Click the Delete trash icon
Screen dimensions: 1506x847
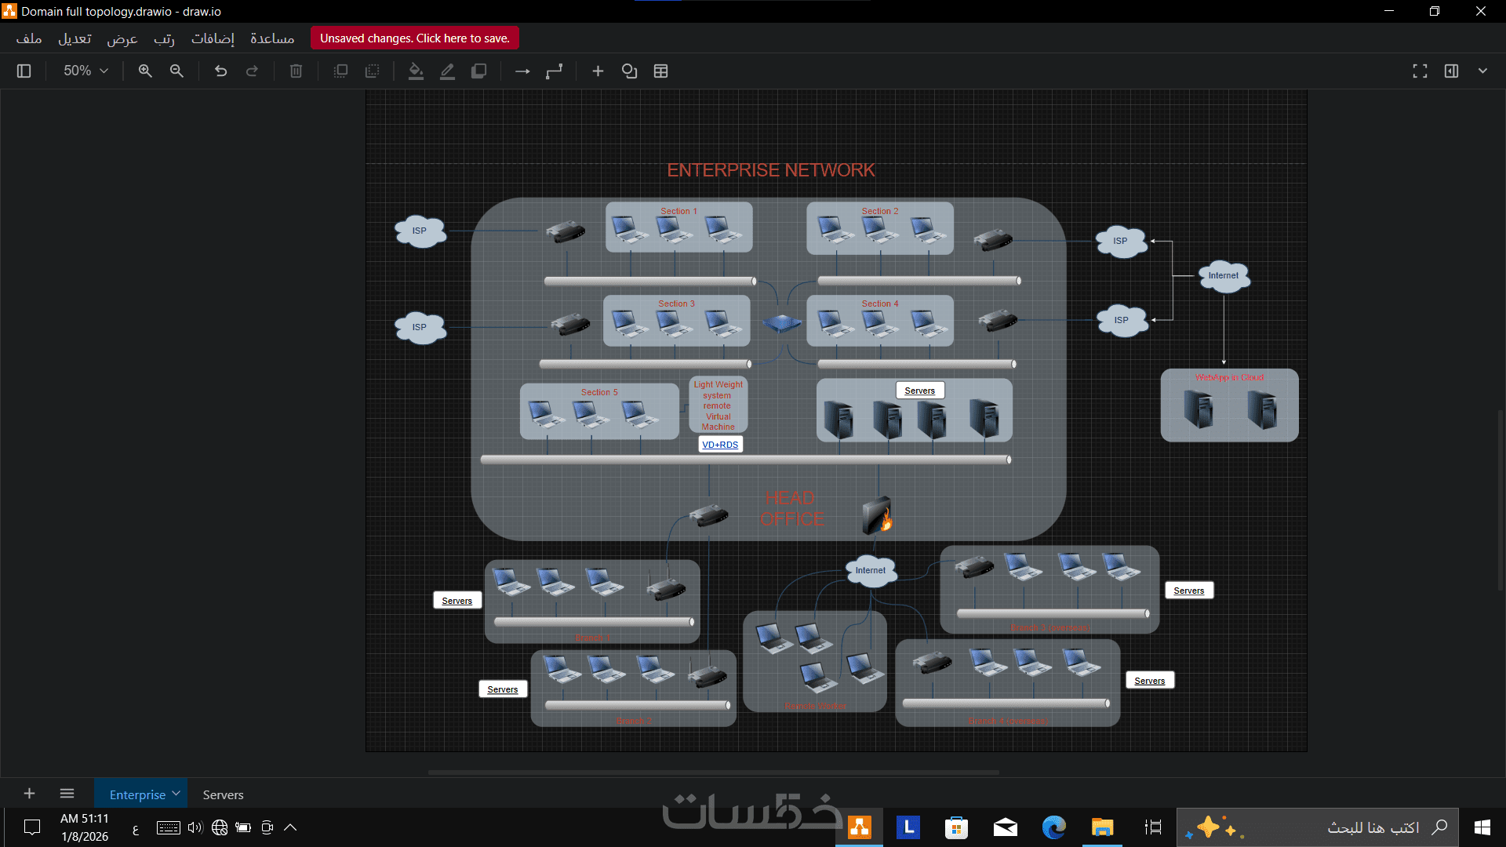(x=296, y=71)
